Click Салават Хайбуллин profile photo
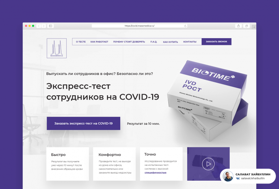 [228, 176]
